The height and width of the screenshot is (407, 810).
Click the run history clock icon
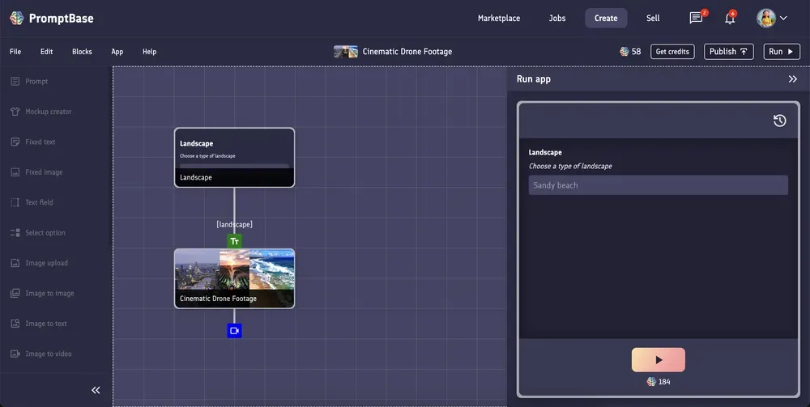click(779, 121)
